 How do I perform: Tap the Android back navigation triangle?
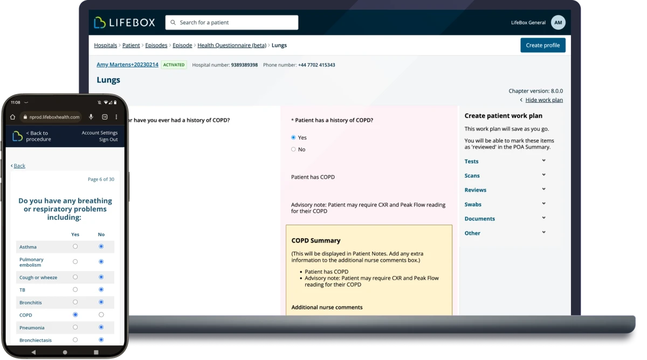[33, 352]
